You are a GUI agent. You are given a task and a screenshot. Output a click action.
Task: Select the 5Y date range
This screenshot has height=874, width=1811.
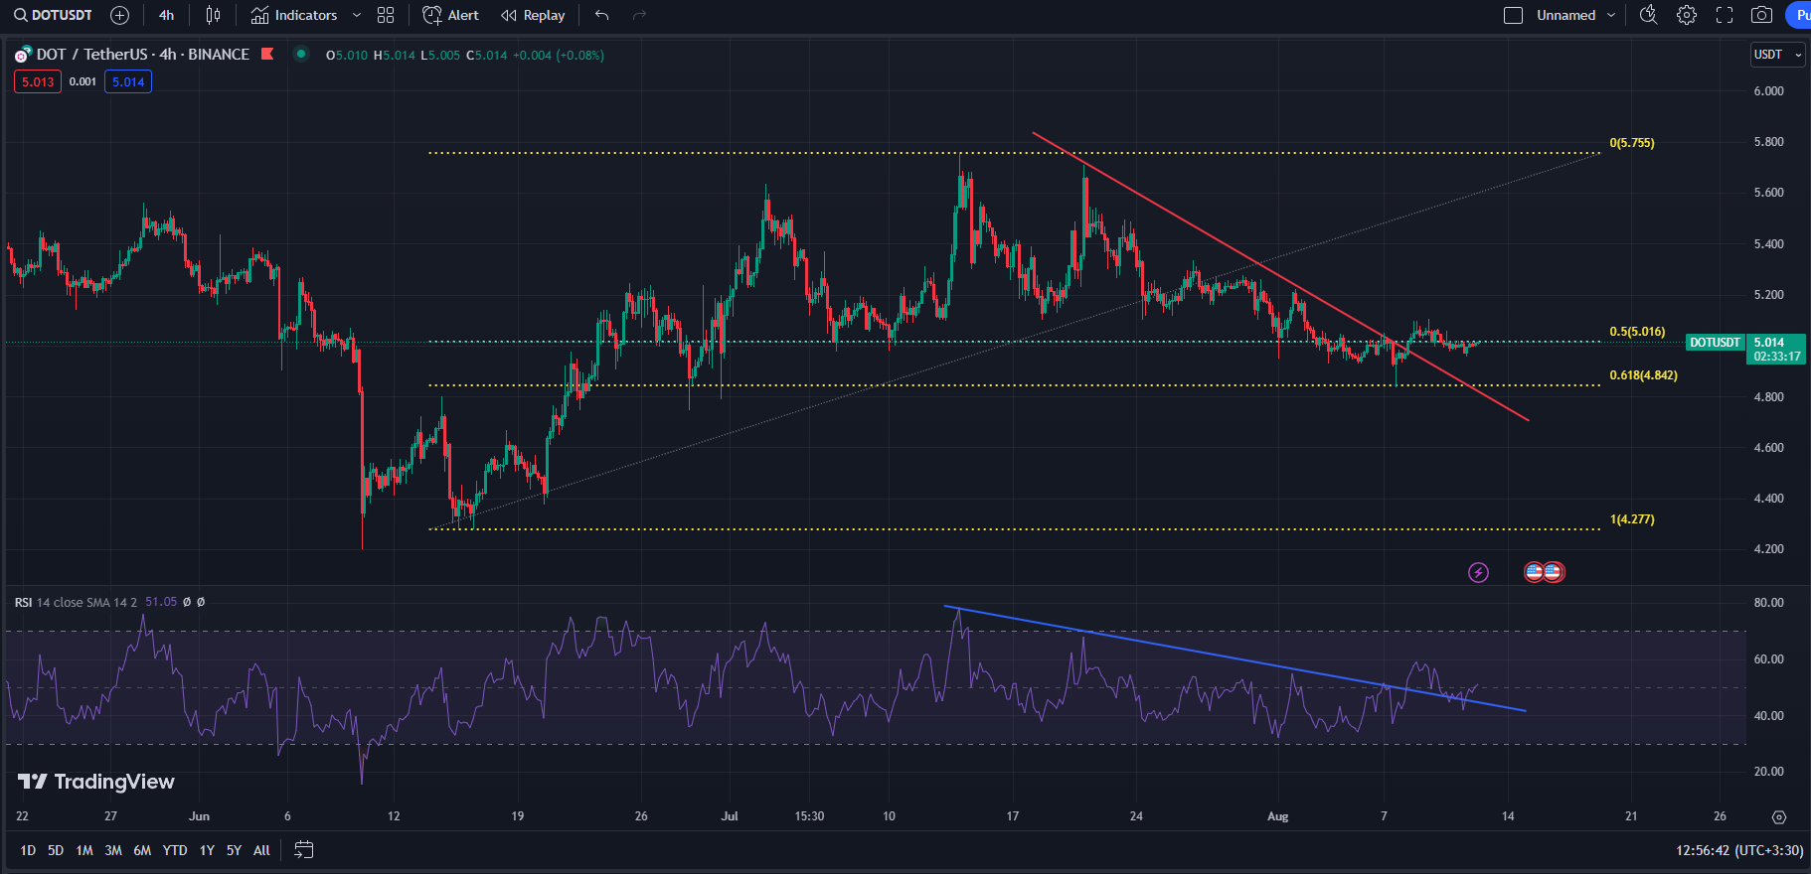coord(234,850)
